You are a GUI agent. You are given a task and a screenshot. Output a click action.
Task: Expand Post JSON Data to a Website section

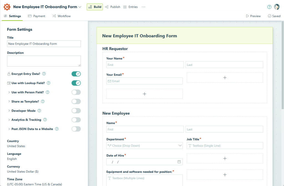tap(9, 129)
